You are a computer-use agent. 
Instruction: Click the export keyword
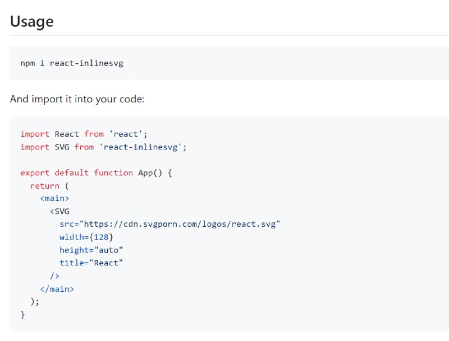point(35,173)
